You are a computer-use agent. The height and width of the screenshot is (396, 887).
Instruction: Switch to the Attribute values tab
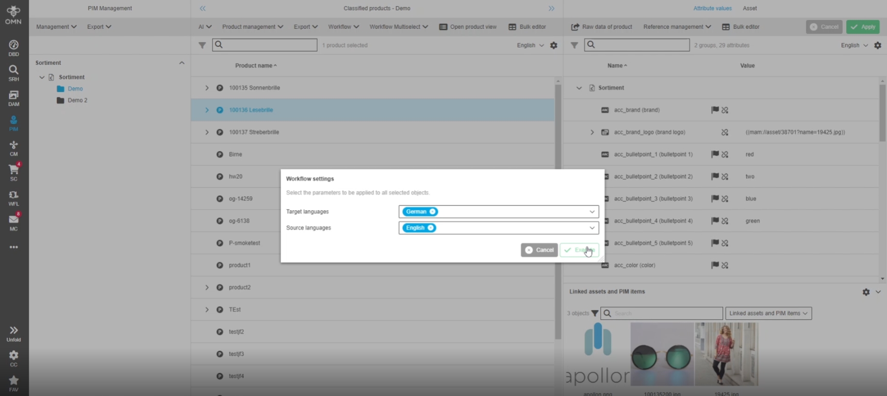click(x=712, y=8)
